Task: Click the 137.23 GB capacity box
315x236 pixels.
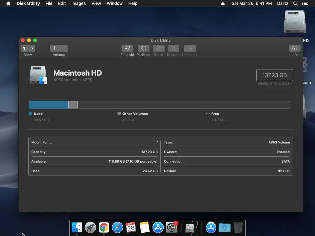Action: click(x=275, y=75)
